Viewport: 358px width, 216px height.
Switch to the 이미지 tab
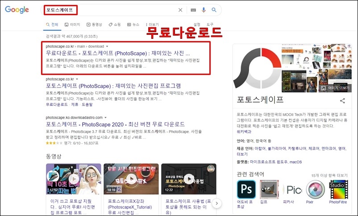pyautogui.click(x=72, y=25)
